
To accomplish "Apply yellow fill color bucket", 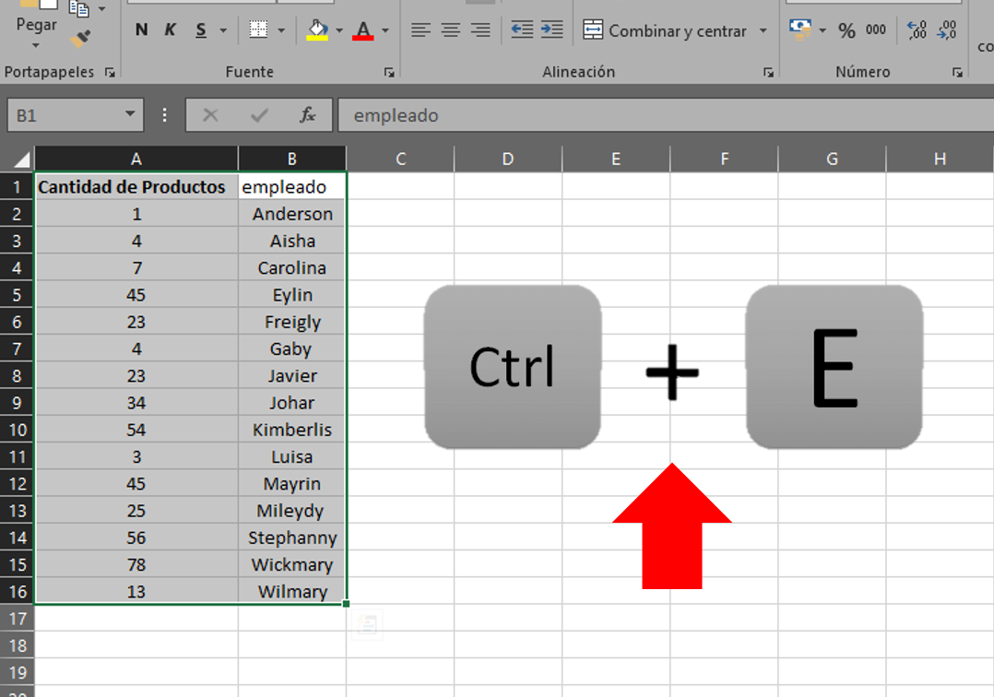I will click(x=317, y=30).
